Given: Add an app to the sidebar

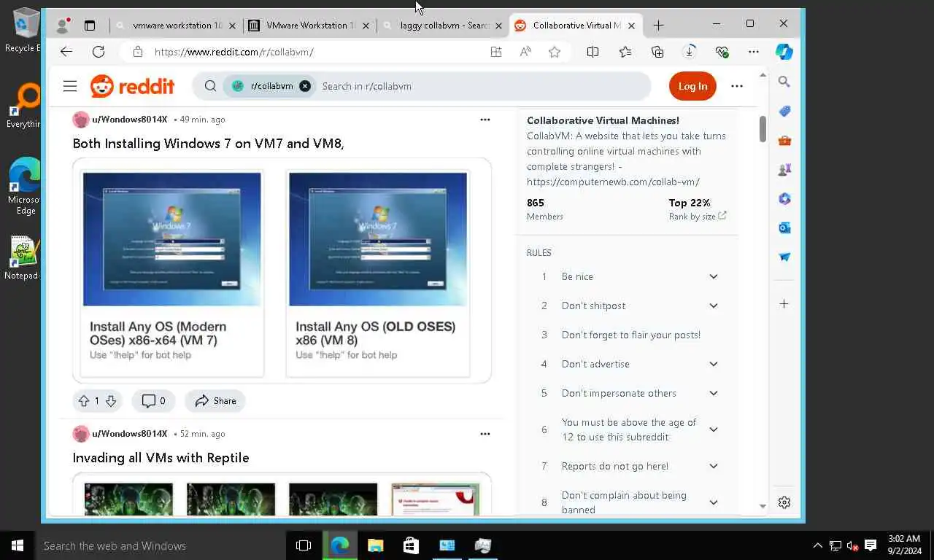Looking at the screenshot, I should coord(784,303).
